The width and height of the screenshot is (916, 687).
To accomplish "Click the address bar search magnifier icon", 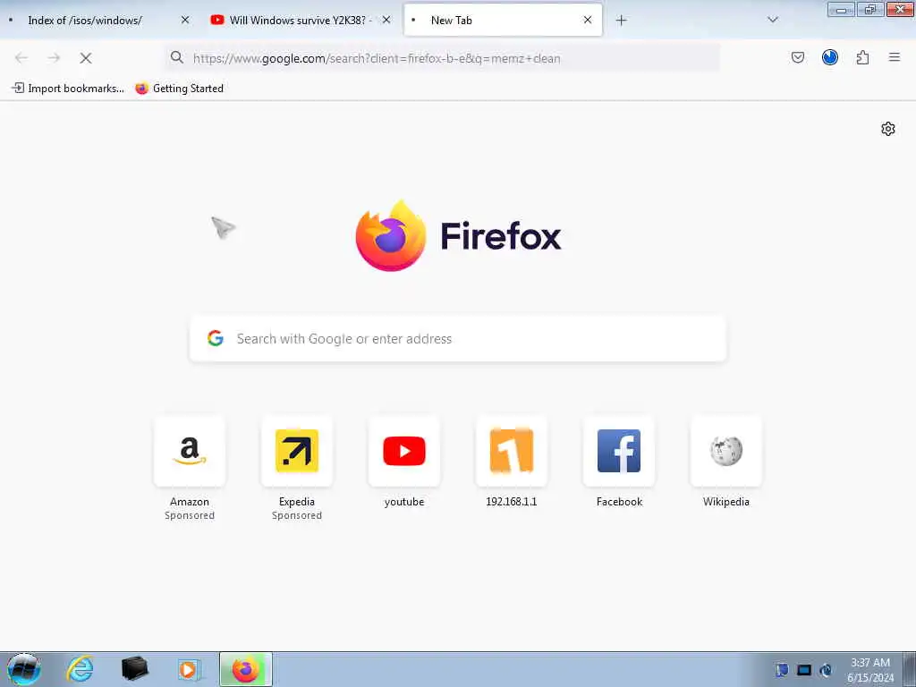I will click(177, 57).
